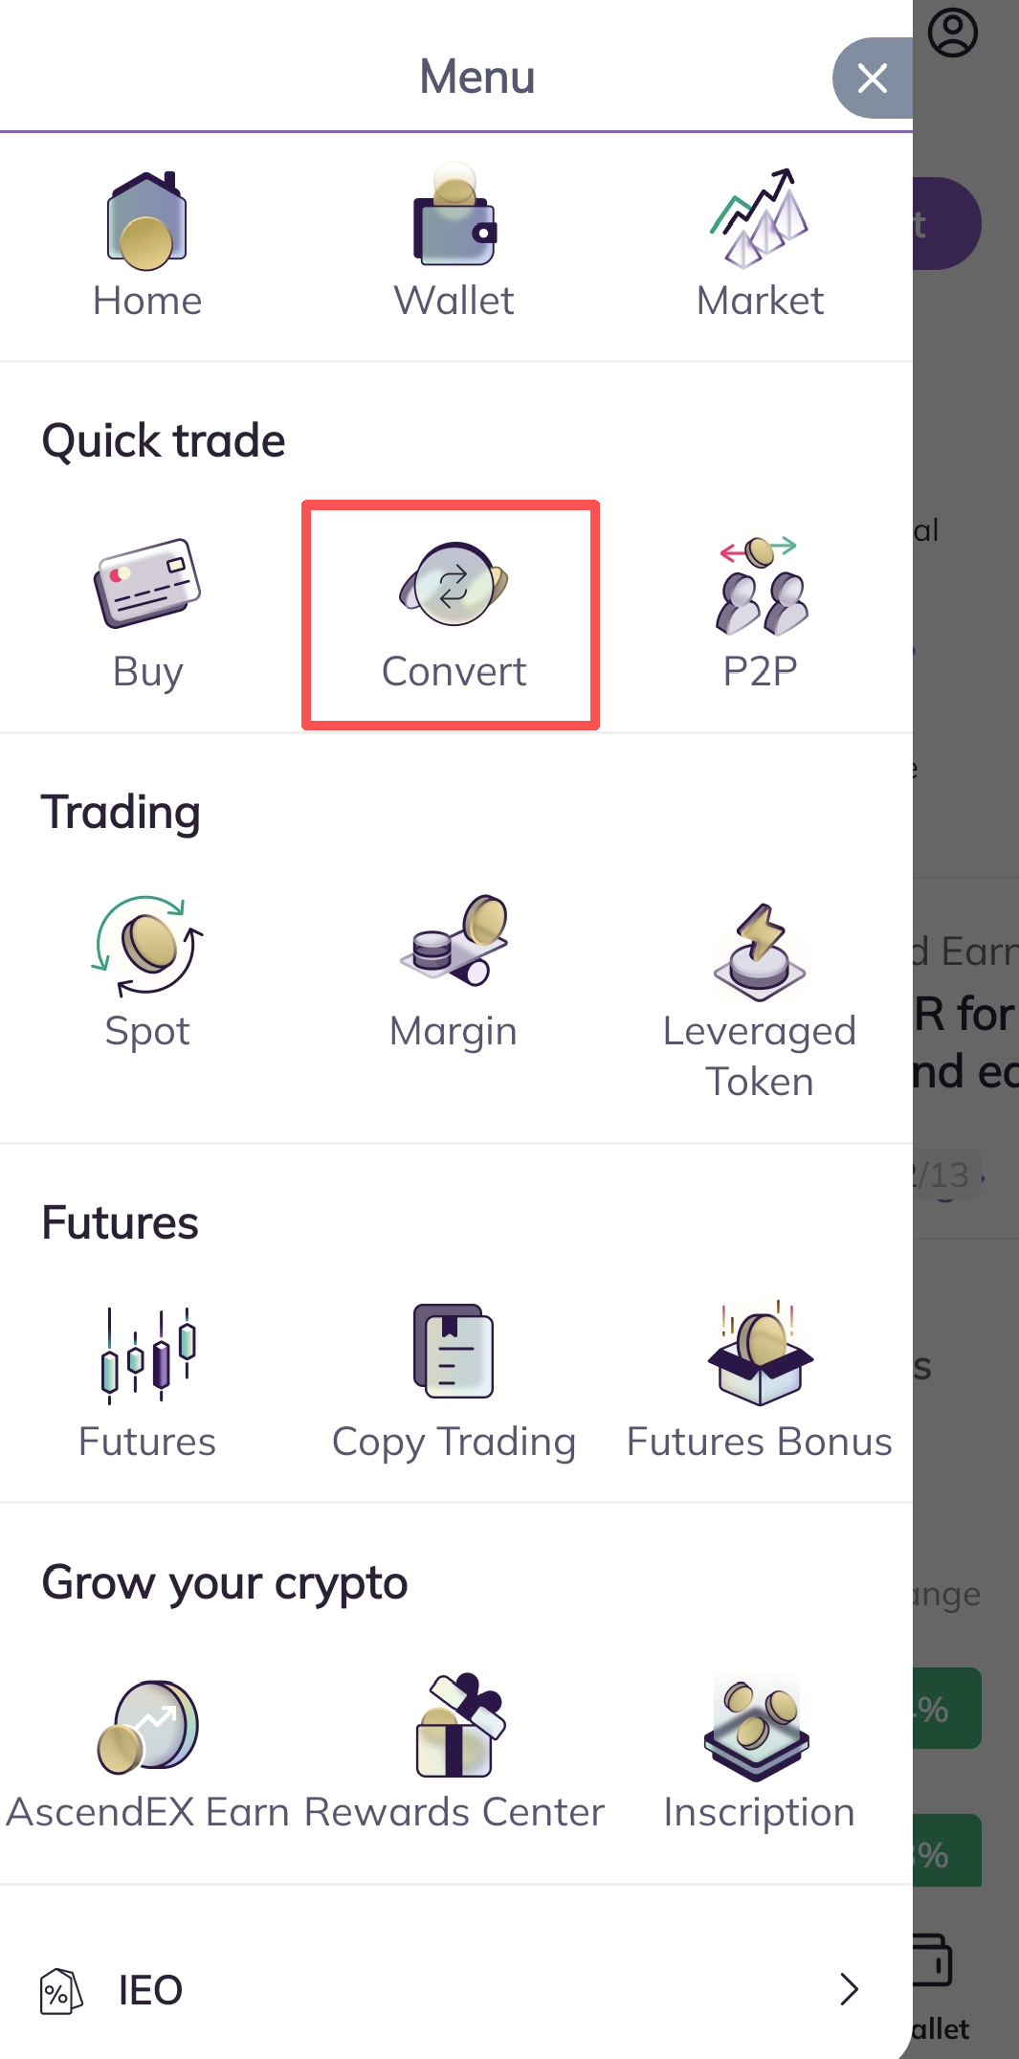This screenshot has height=2059, width=1019.
Task: Select the Convert coin icon
Action: click(454, 584)
